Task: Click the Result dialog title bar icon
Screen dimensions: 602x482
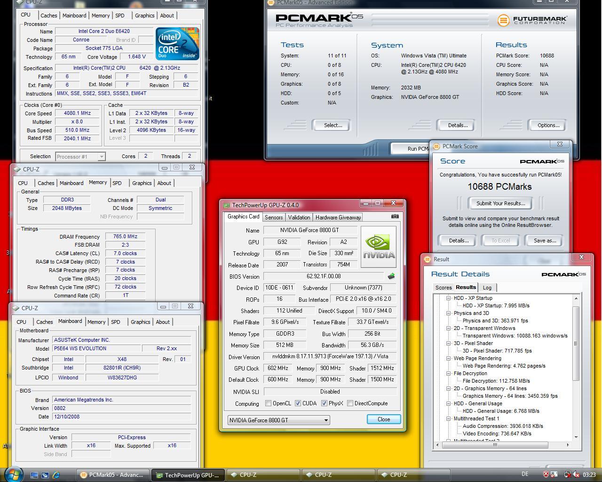Action: (428, 259)
